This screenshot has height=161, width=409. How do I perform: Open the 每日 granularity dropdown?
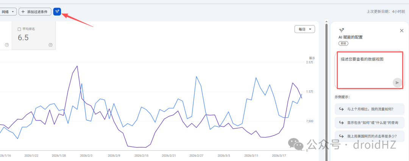pos(304,29)
